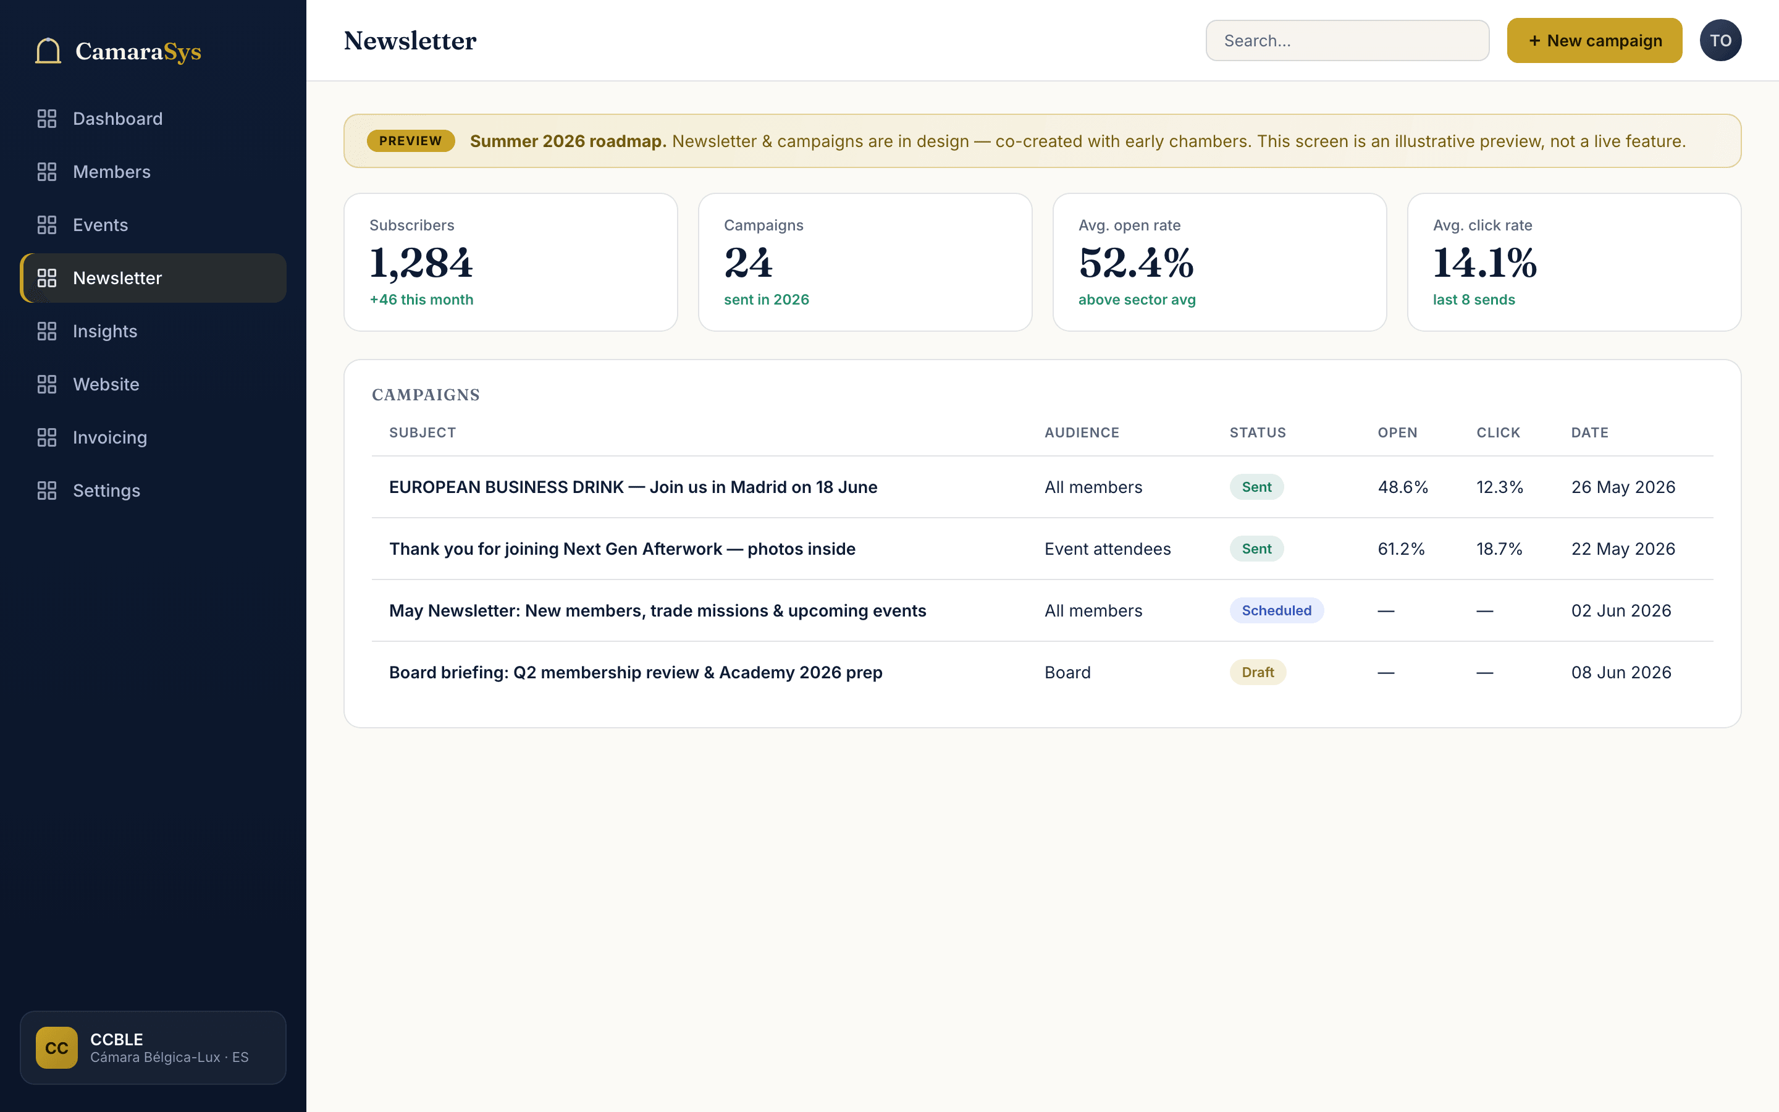Navigate to Events section
This screenshot has width=1779, height=1112.
click(x=153, y=225)
